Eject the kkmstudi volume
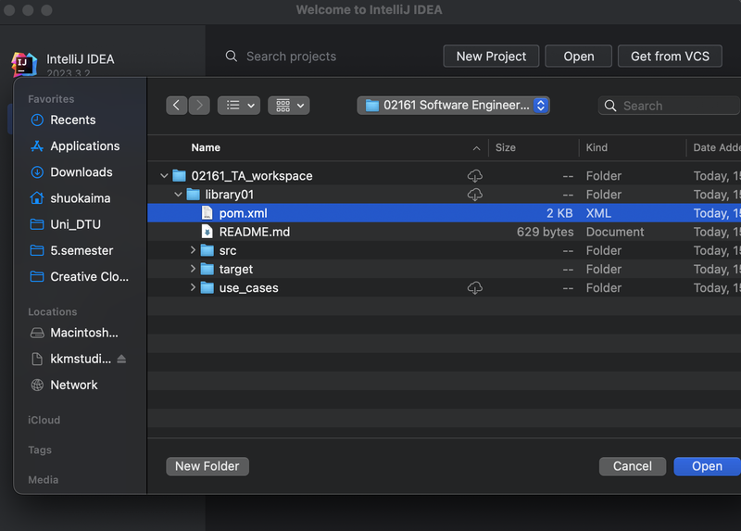Viewport: 741px width, 531px height. click(121, 359)
